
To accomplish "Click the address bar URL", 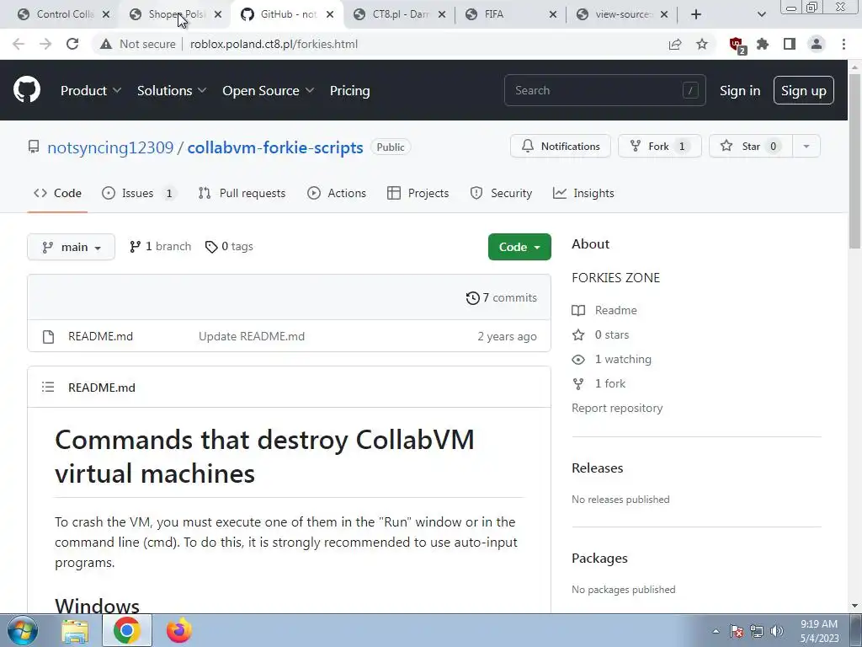I will (274, 44).
